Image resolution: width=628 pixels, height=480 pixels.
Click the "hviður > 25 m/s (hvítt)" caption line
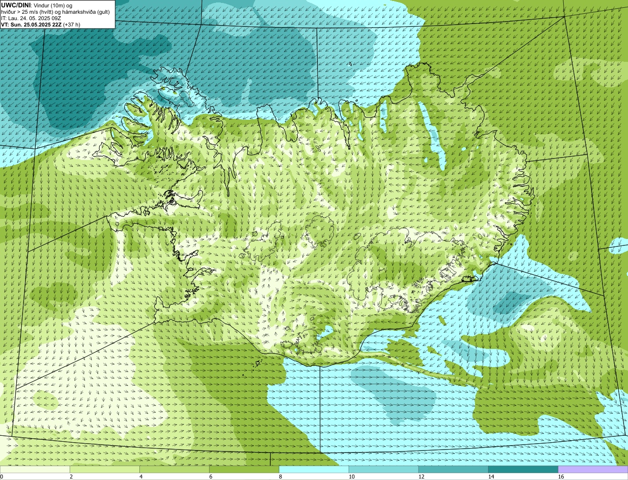pyautogui.click(x=55, y=11)
